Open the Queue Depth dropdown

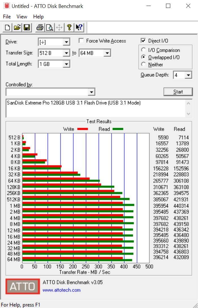(x=188, y=75)
